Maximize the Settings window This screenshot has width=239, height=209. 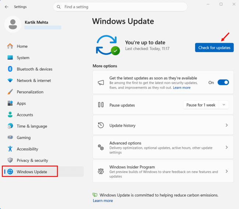221,4
